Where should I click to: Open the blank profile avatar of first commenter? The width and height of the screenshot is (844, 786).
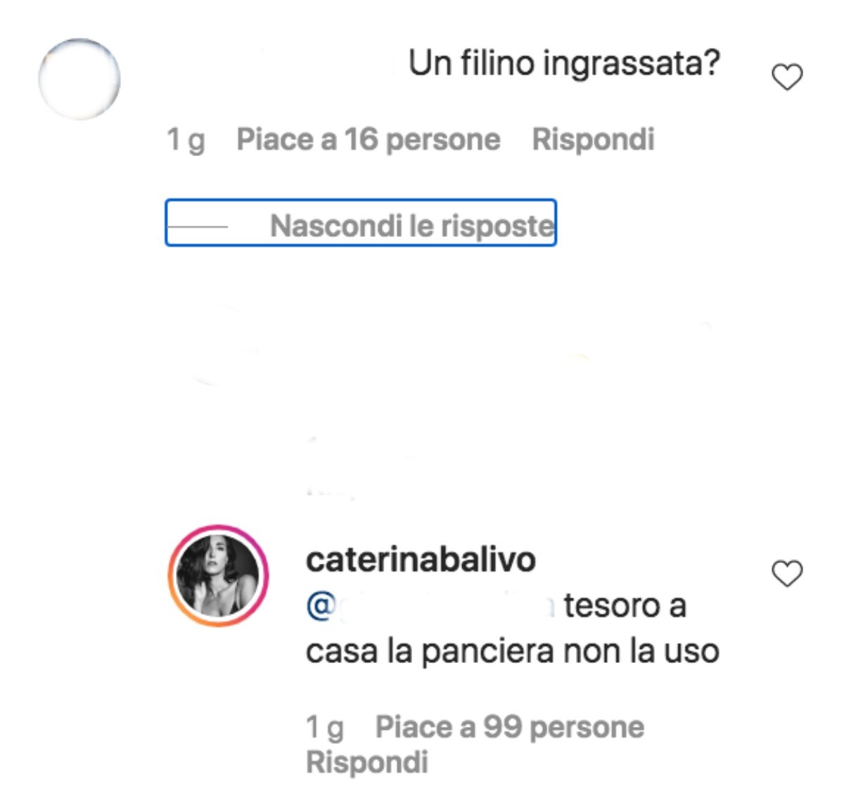click(x=79, y=79)
